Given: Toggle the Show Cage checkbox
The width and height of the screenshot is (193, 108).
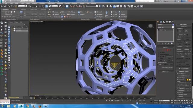Looking at the screenshot, I should click(x=177, y=80).
